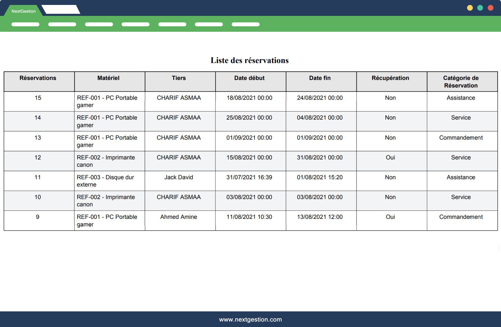Click the Récupération column header
Image resolution: width=501 pixels, height=327 pixels.
[390, 78]
